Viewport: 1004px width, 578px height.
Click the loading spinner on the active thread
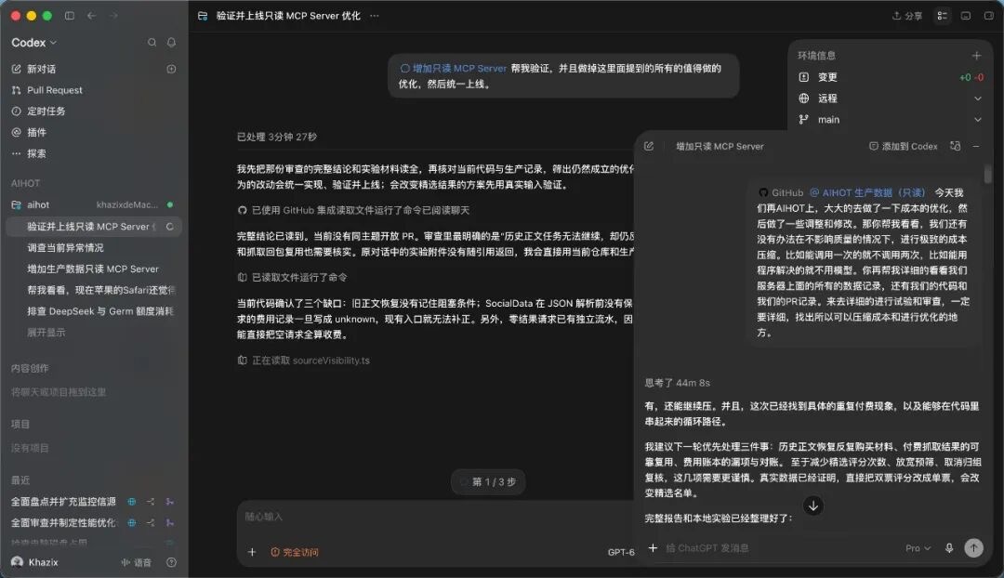tap(170, 227)
